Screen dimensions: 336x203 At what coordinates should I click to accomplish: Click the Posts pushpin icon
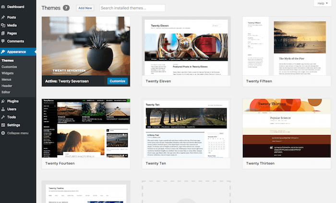coord(3,17)
